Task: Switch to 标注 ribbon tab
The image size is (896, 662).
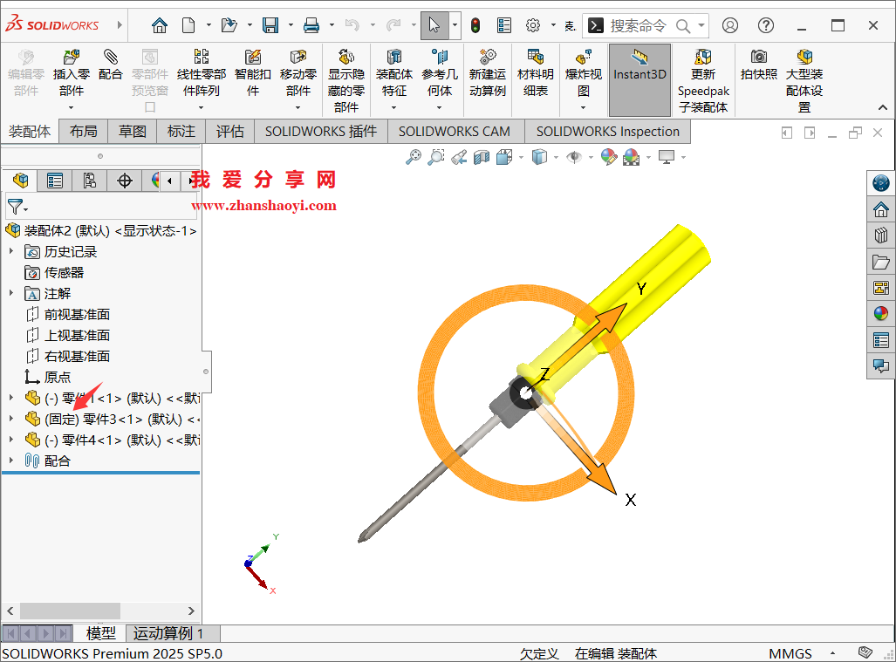Action: pyautogui.click(x=181, y=132)
